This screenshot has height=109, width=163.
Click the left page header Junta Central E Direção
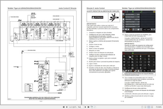pos(67,8)
